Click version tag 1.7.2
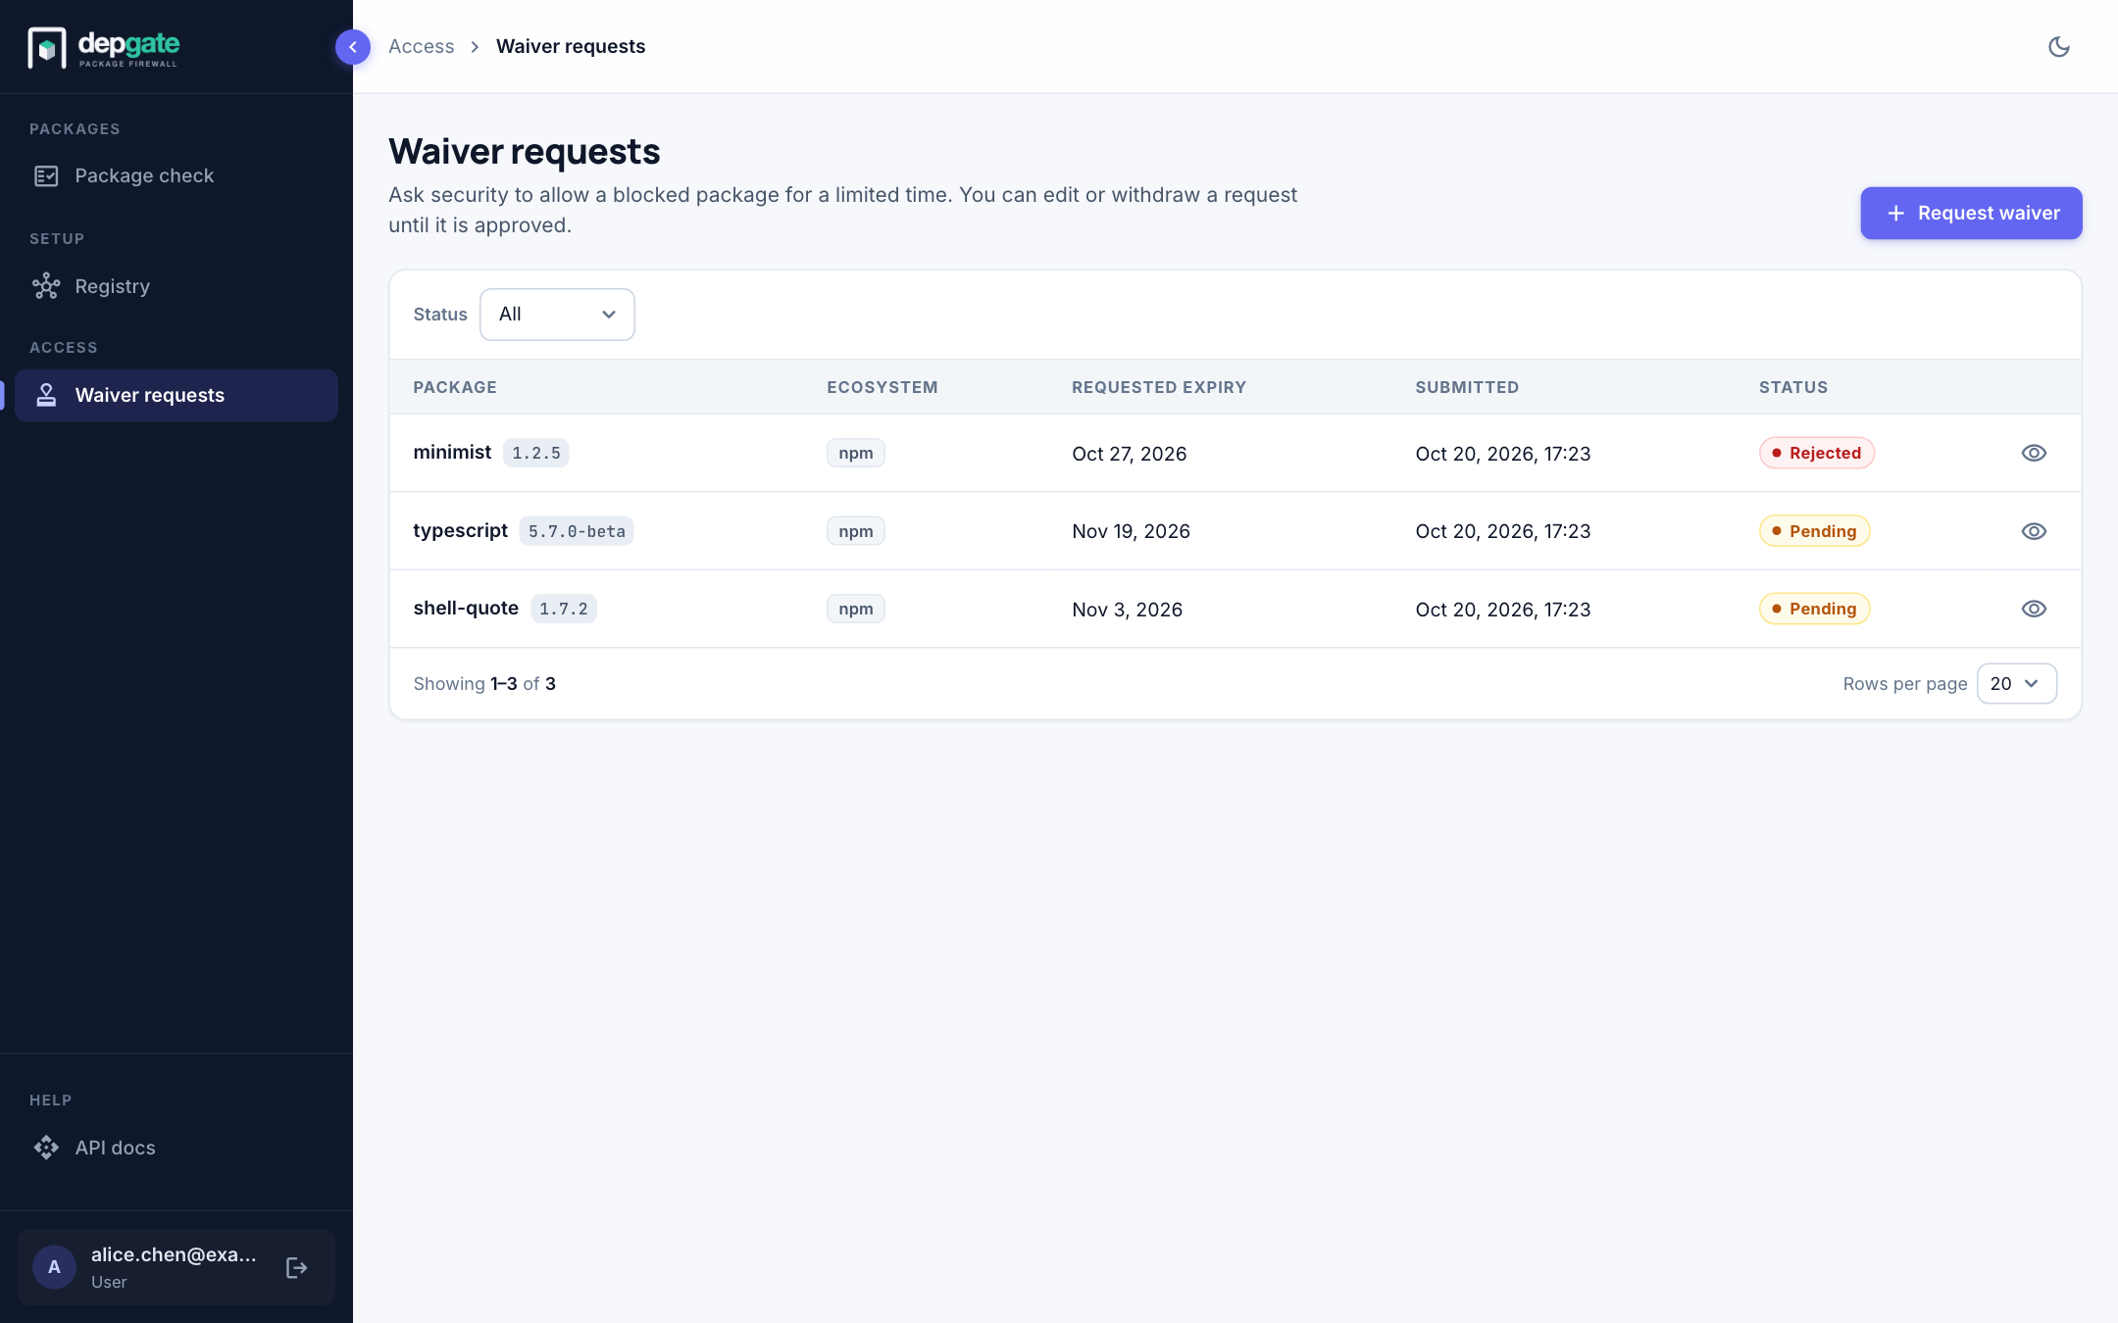 click(563, 609)
